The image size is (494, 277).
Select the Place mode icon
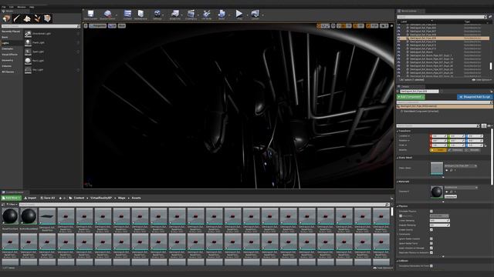point(6,18)
